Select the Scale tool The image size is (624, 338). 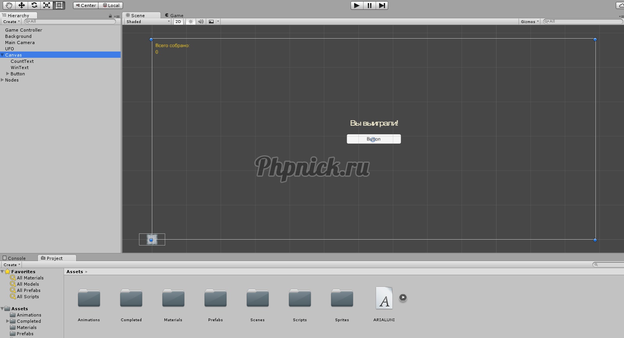point(46,5)
